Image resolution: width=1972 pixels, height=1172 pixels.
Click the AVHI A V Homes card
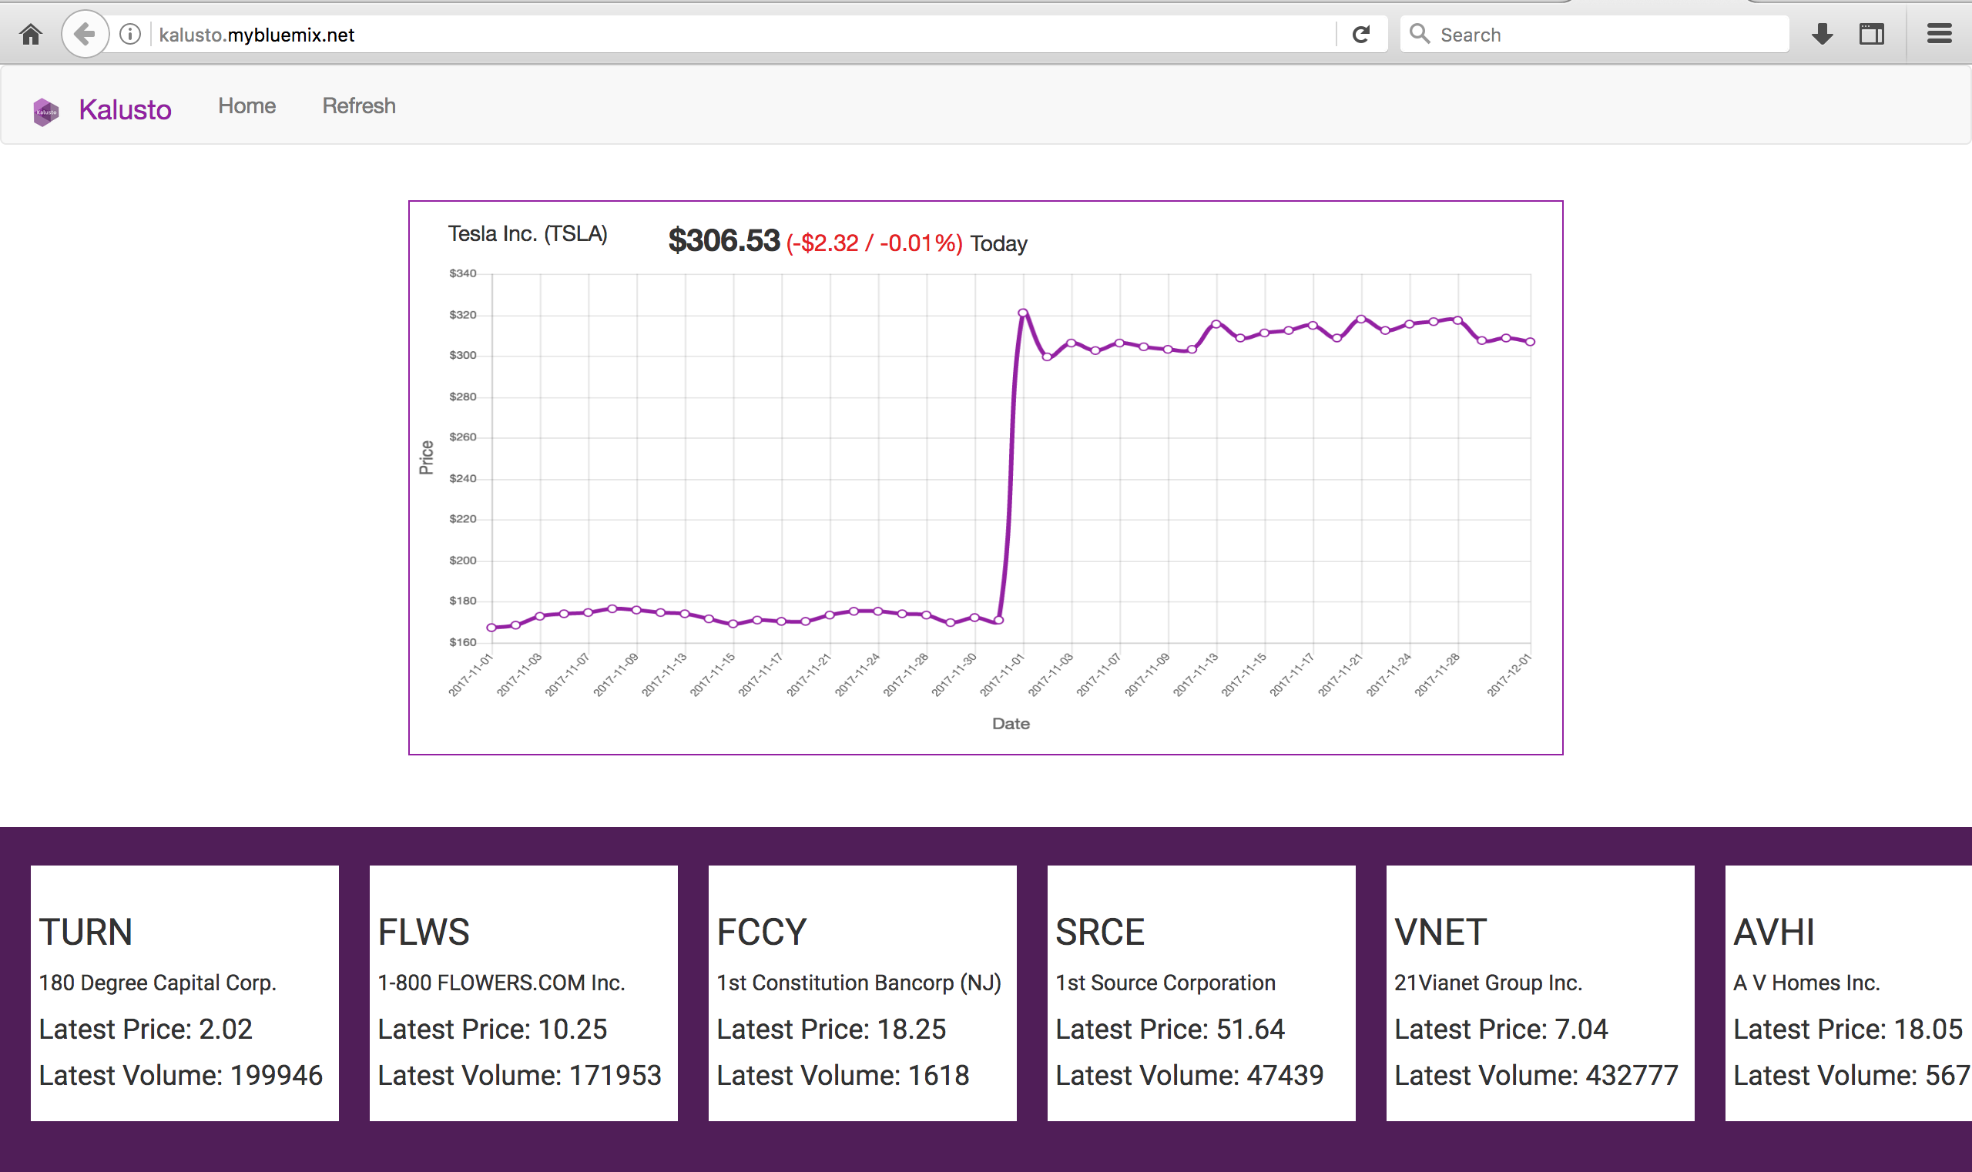point(1849,993)
